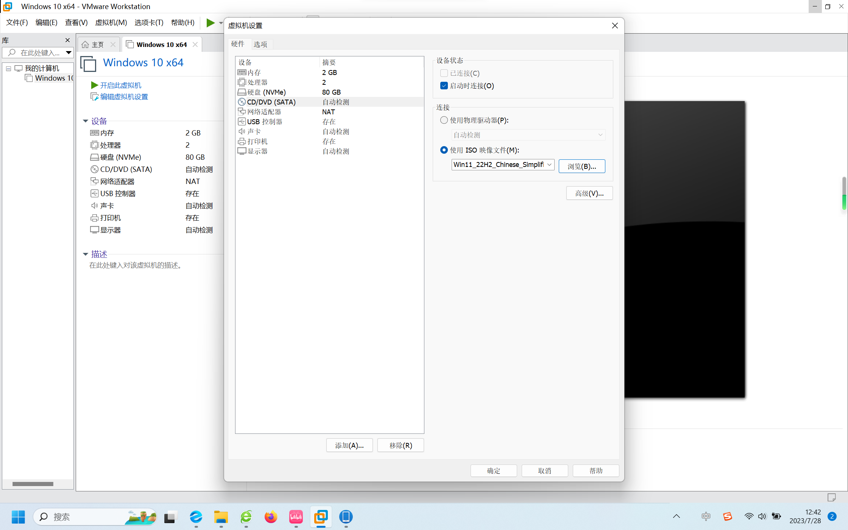Click the green power-on play icon in toolbar
This screenshot has width=848, height=530.
tap(210, 23)
